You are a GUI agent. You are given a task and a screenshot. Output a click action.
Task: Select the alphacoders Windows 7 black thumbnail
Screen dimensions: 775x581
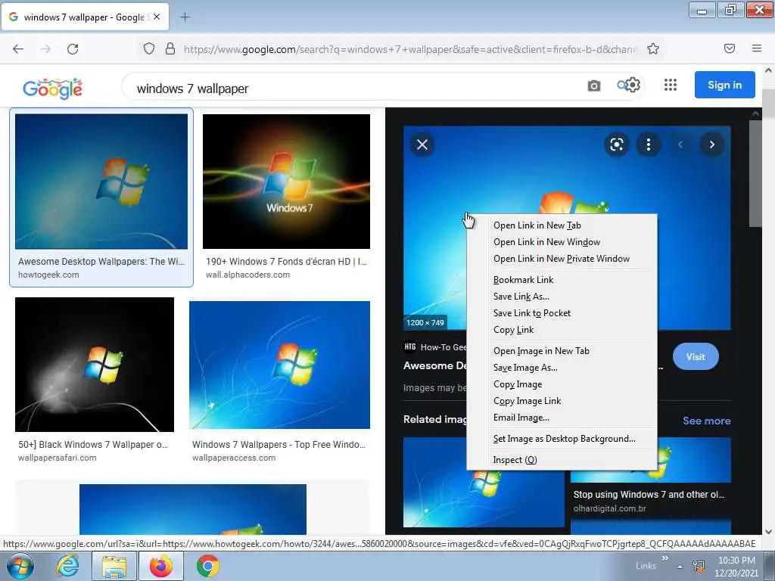point(286,182)
